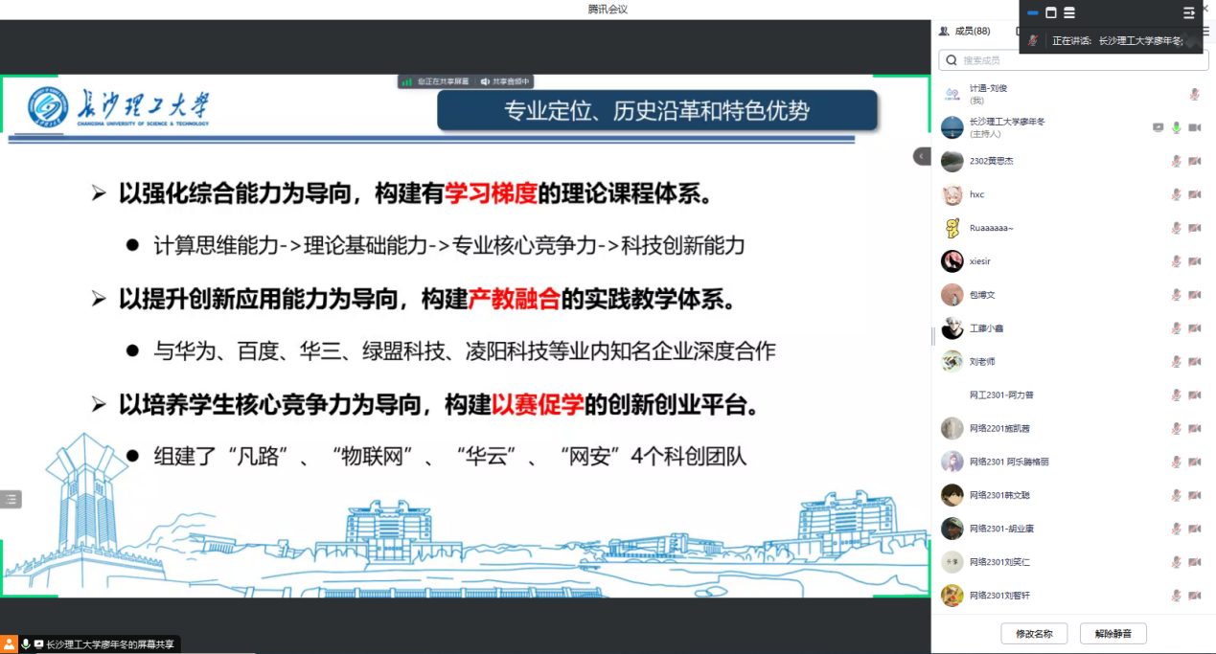Click the network signal bars in sharing indicator
This screenshot has width=1216, height=654.
tap(407, 82)
